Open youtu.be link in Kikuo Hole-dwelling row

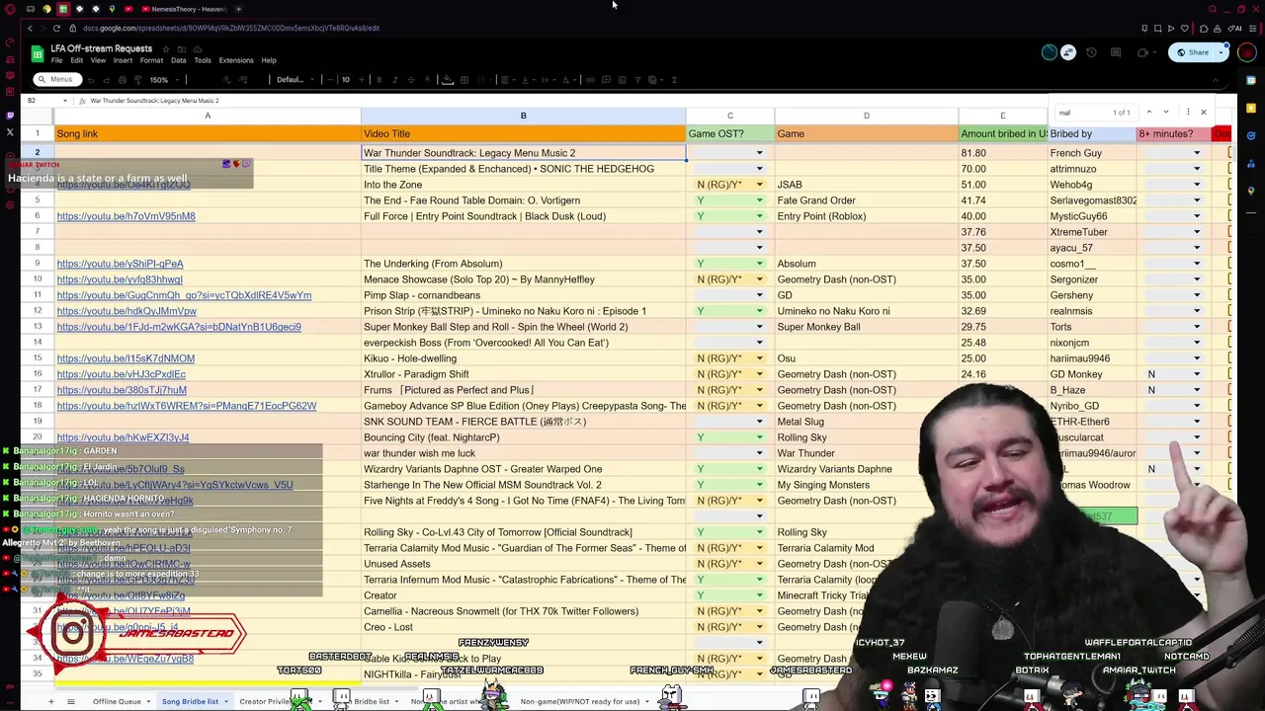[x=126, y=358]
